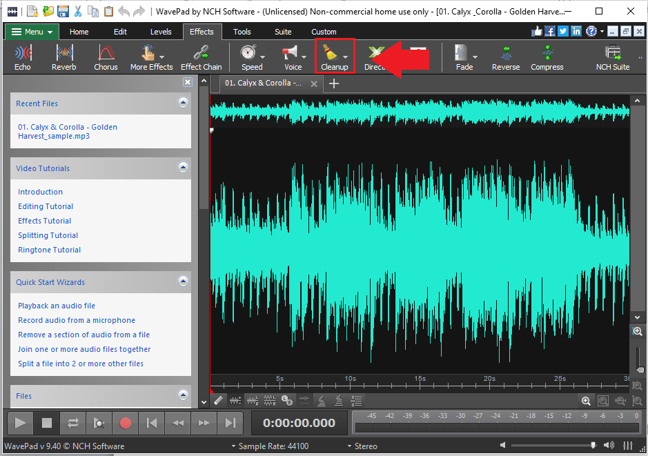Switch to the Levels tab
The image size is (648, 456).
[x=161, y=32]
